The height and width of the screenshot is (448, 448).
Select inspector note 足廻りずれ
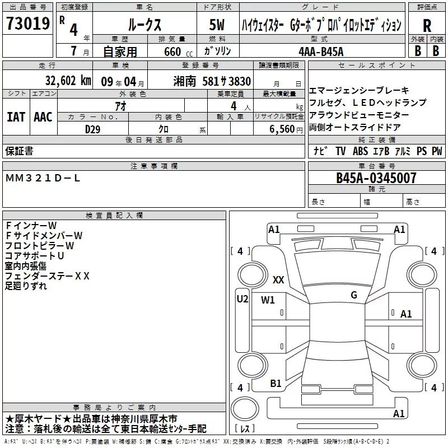point(26,286)
